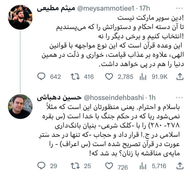
Task: Open the first tweet's more options menu
Action: click(180, 8)
